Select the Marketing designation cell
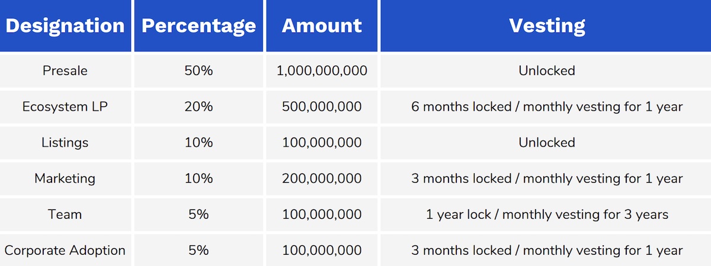This screenshot has width=711, height=266. pyautogui.click(x=65, y=179)
